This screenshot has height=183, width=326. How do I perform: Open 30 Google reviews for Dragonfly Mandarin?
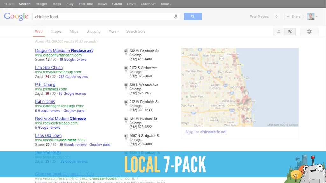73,59
